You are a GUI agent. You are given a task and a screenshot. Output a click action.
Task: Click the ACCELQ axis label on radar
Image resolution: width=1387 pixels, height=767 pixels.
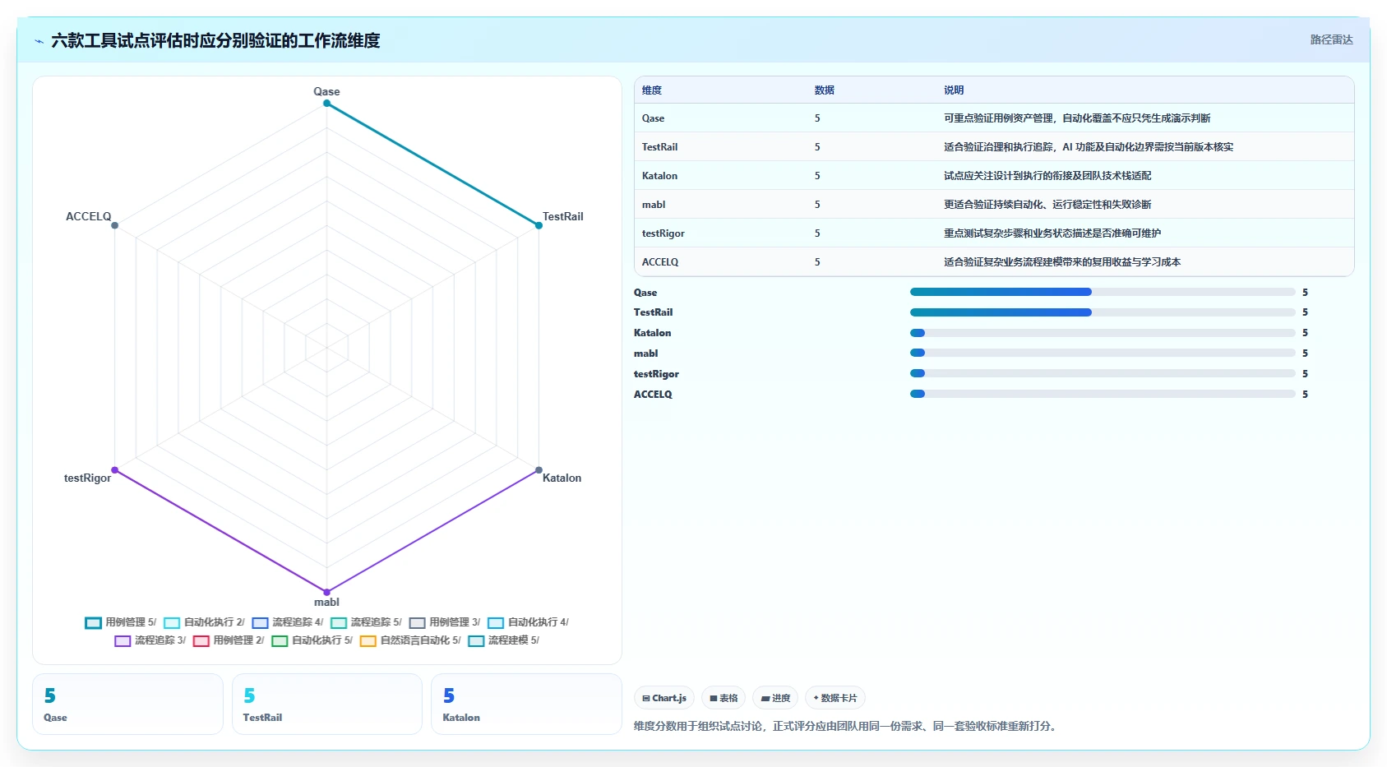tap(88, 216)
